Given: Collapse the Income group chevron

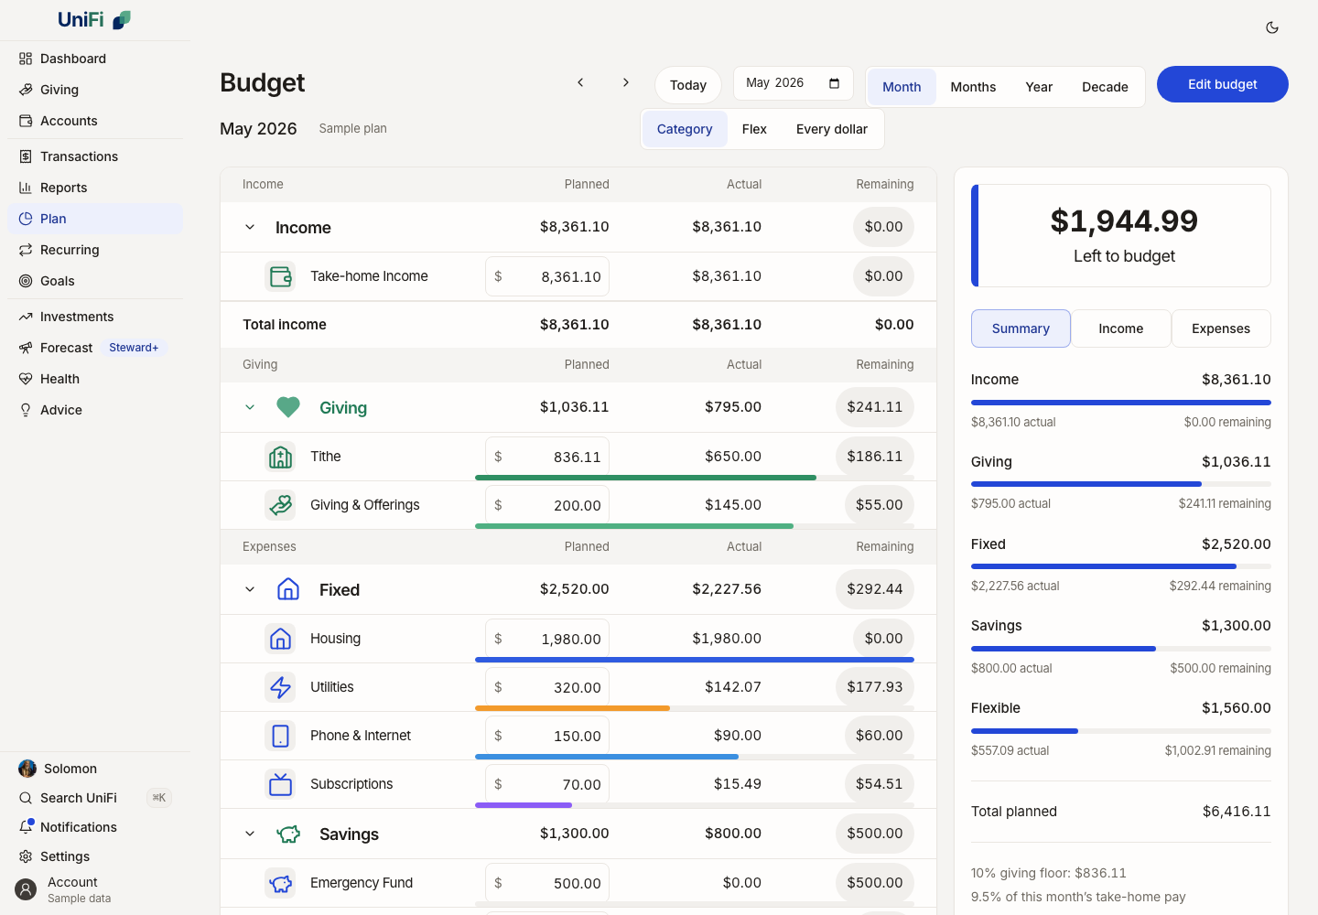Looking at the screenshot, I should 250,227.
